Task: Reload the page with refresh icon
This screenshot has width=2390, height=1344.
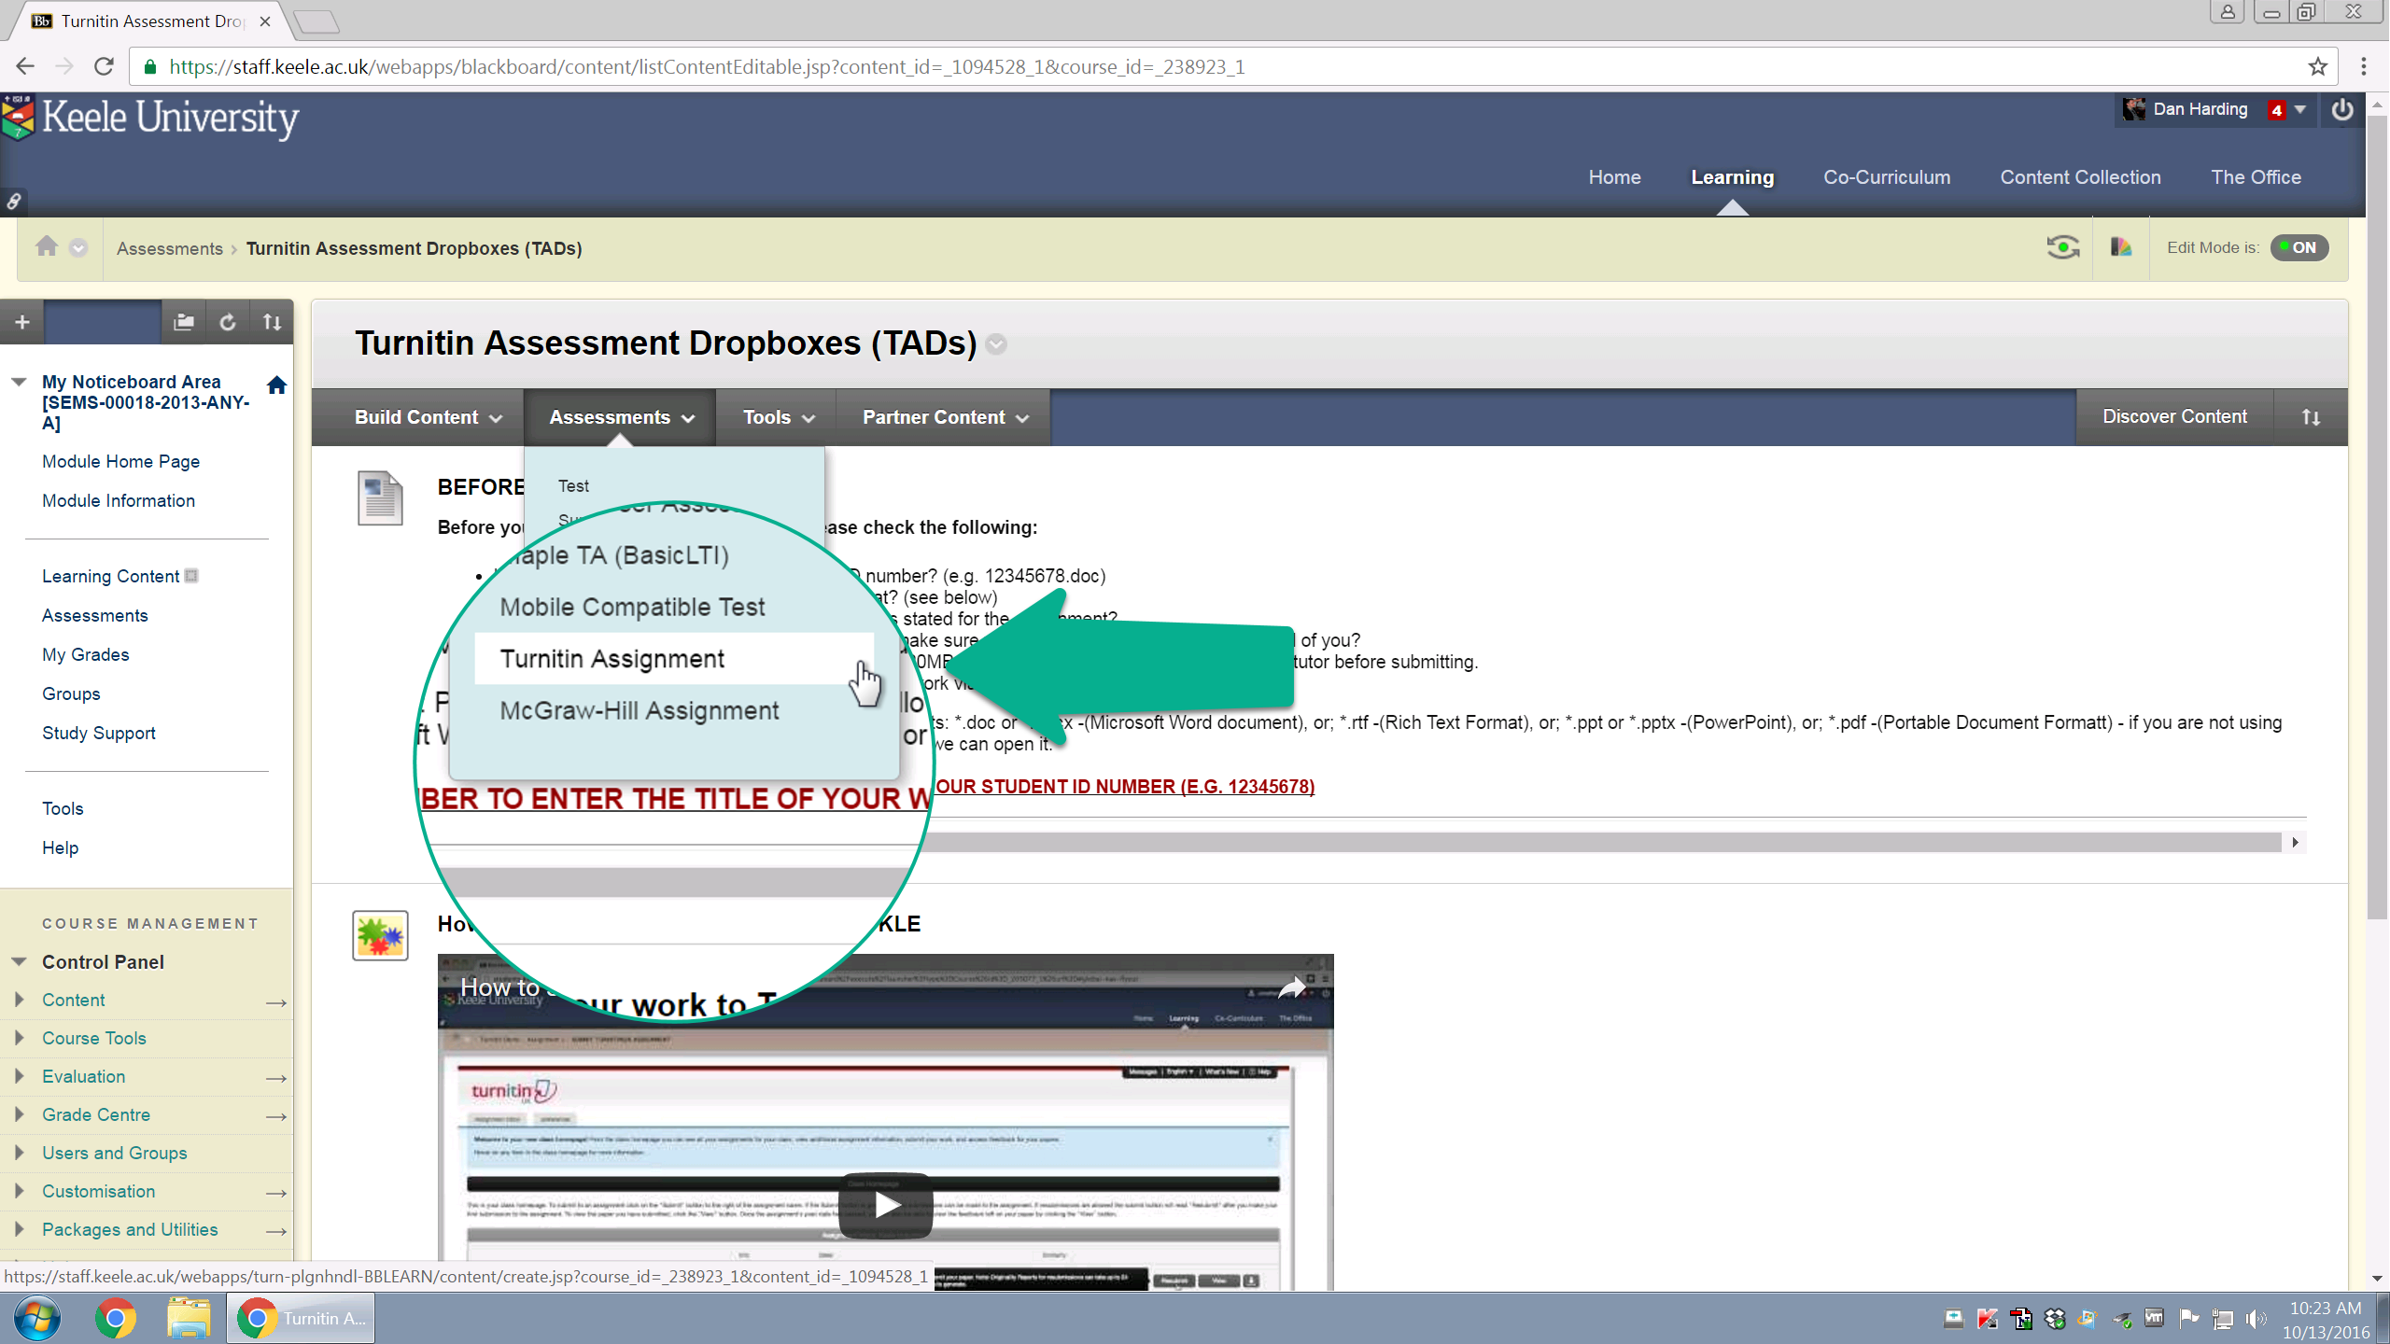Action: 104,66
